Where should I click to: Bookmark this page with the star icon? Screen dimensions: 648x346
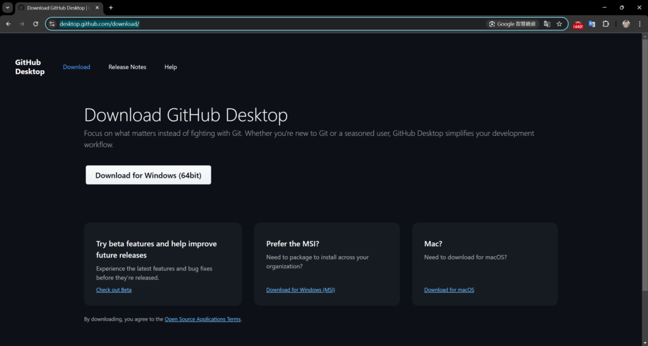click(559, 24)
